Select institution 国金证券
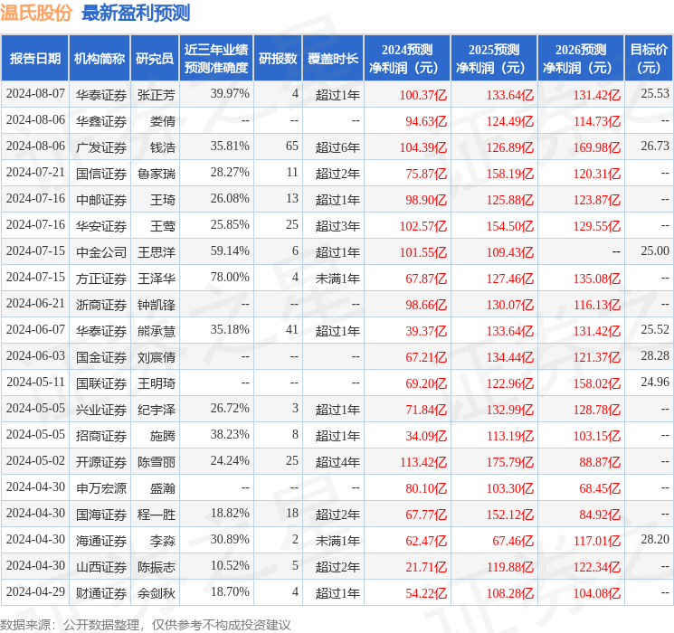This screenshot has height=633, width=674. pyautogui.click(x=101, y=357)
